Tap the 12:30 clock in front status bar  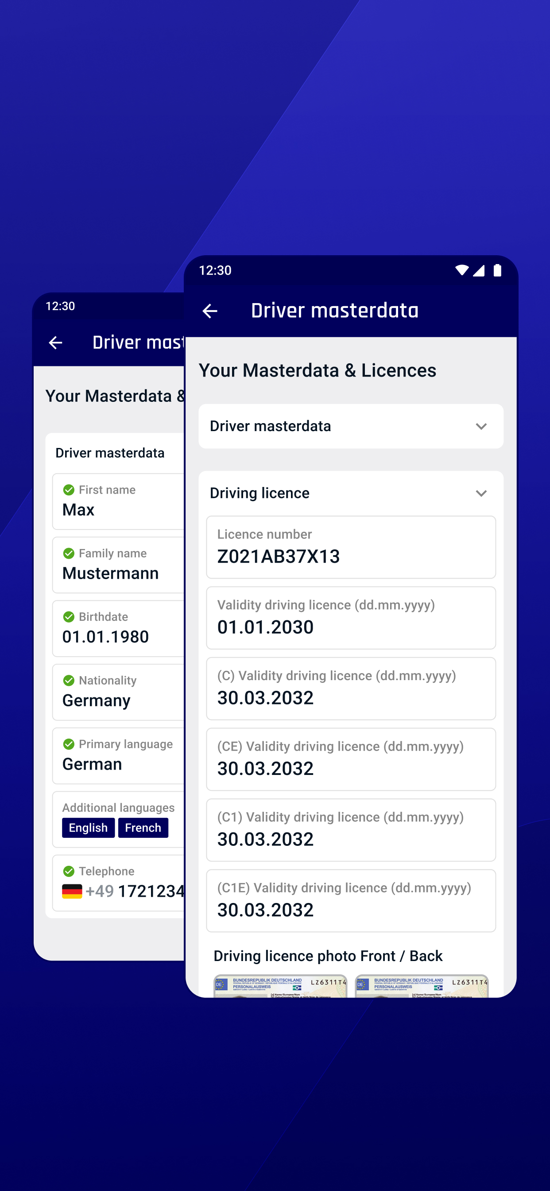pos(215,270)
